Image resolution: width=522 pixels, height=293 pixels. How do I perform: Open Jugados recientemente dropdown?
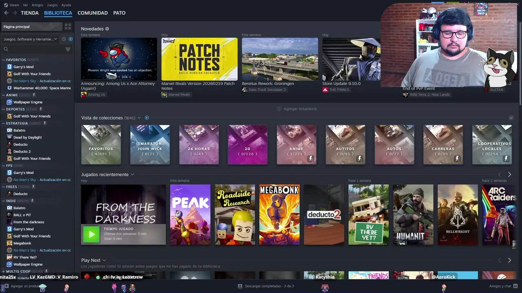132,175
